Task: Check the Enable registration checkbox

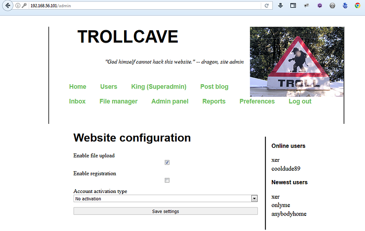Action: click(x=167, y=181)
